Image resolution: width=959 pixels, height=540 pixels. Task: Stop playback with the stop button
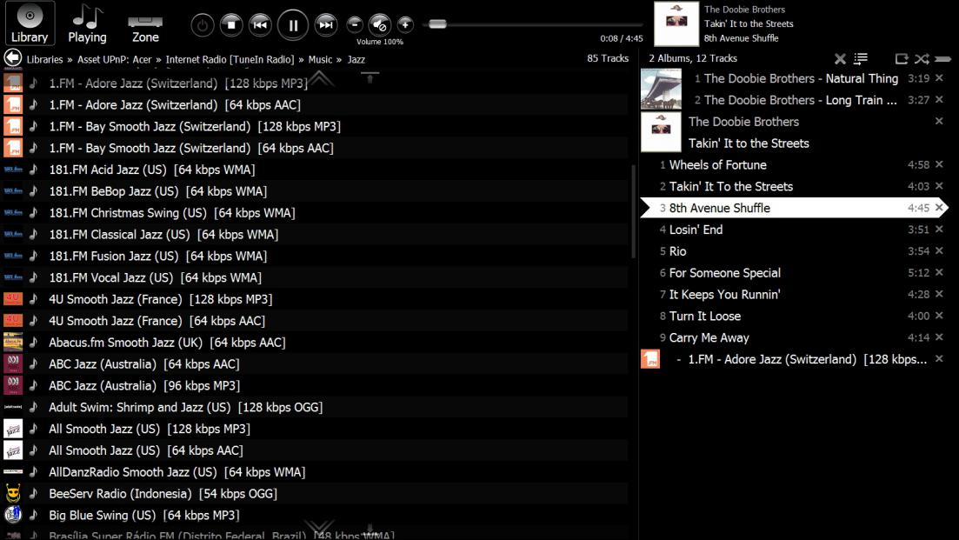[x=230, y=25]
